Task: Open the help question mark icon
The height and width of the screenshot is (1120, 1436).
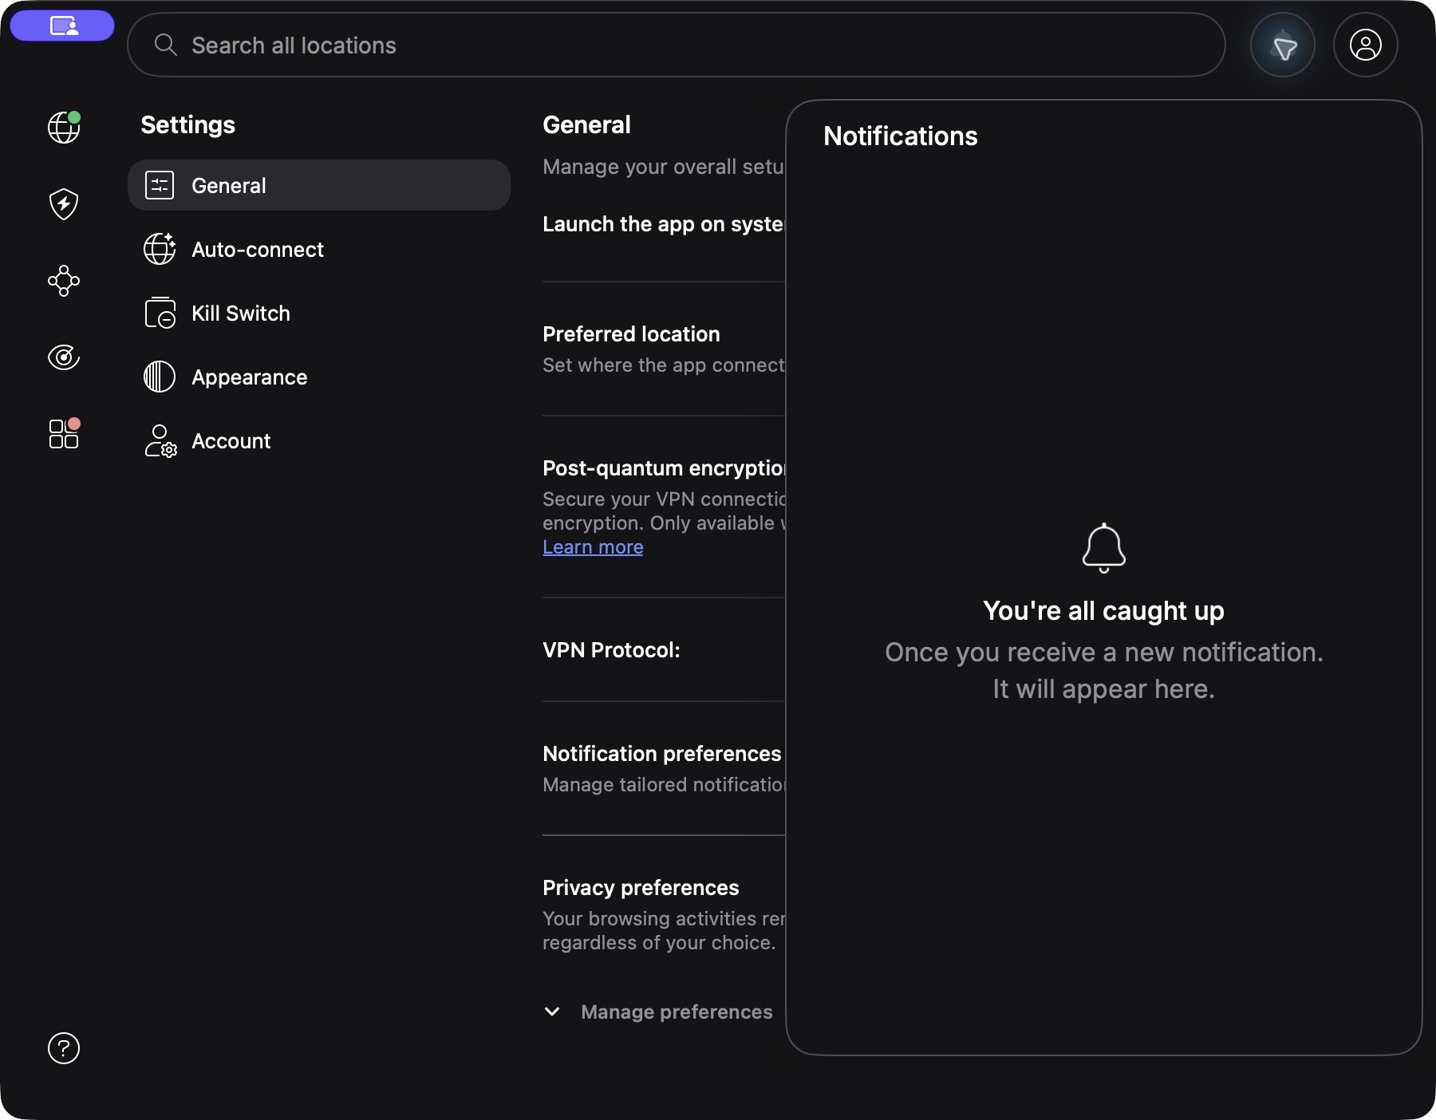Action: tap(64, 1048)
